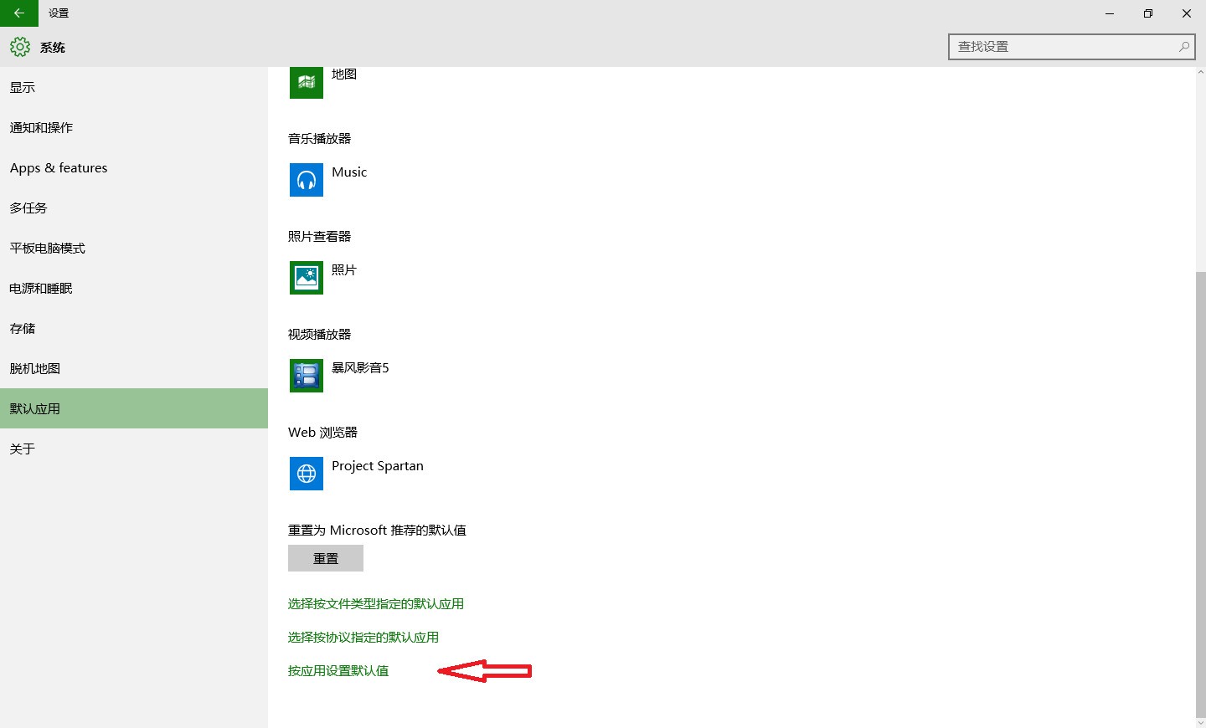Click the Music headphones icon
Viewport: 1206px width, 728px height.
[307, 180]
